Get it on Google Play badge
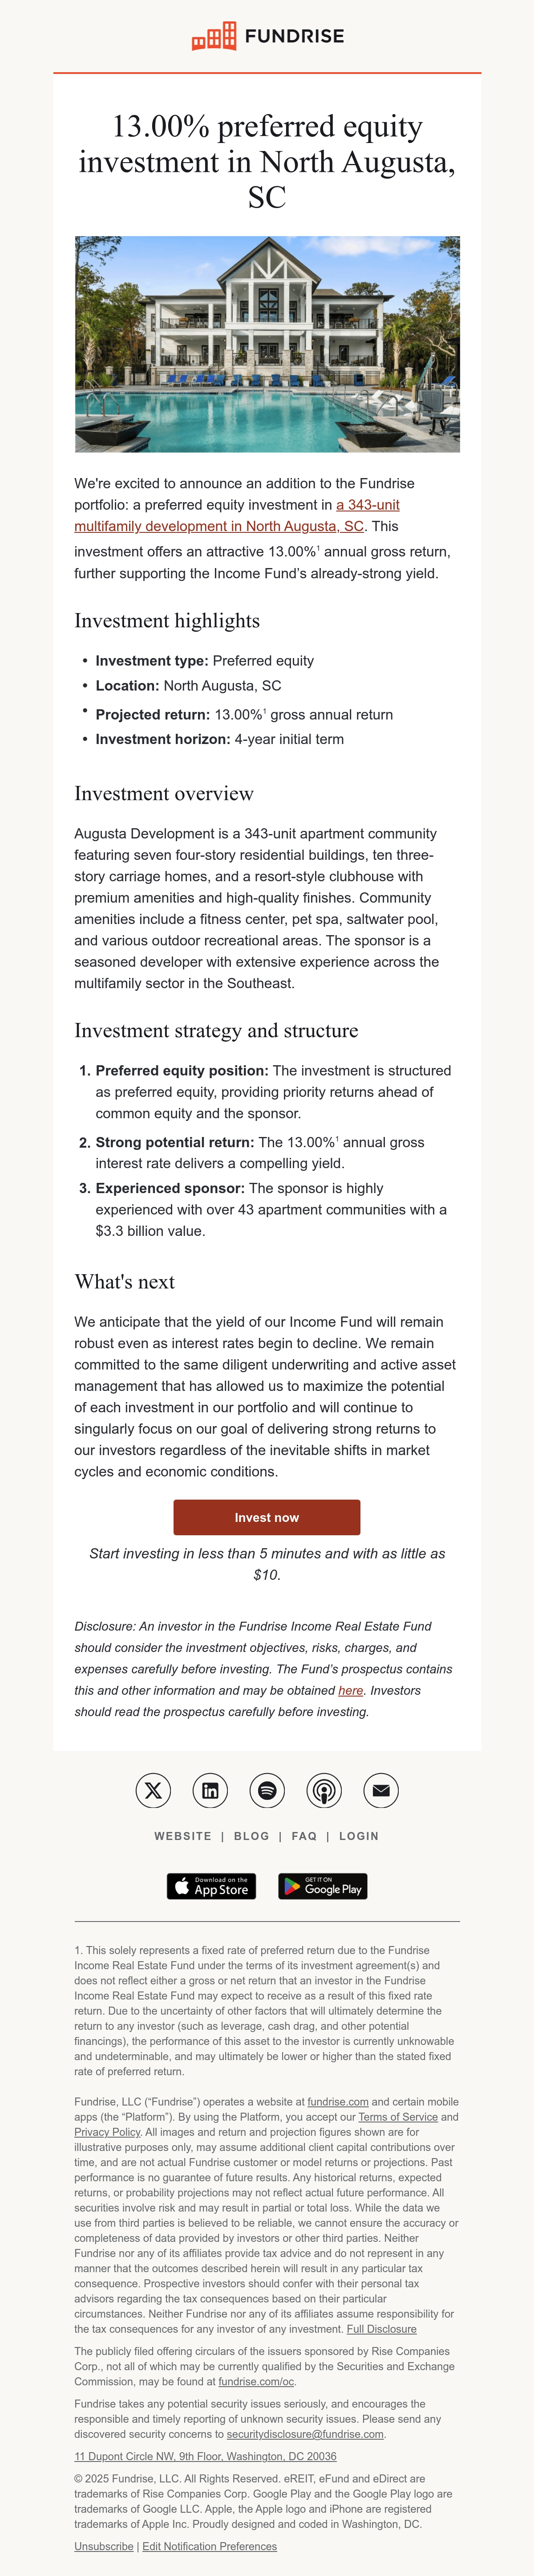This screenshot has height=2576, width=534. (x=322, y=1886)
